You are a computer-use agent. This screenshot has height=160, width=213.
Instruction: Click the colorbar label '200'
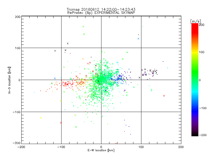tap(202, 25)
